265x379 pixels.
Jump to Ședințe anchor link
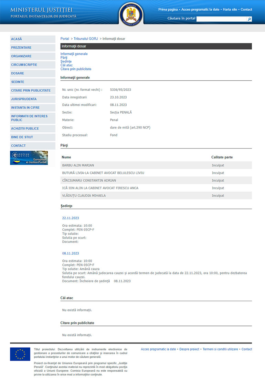click(66, 61)
